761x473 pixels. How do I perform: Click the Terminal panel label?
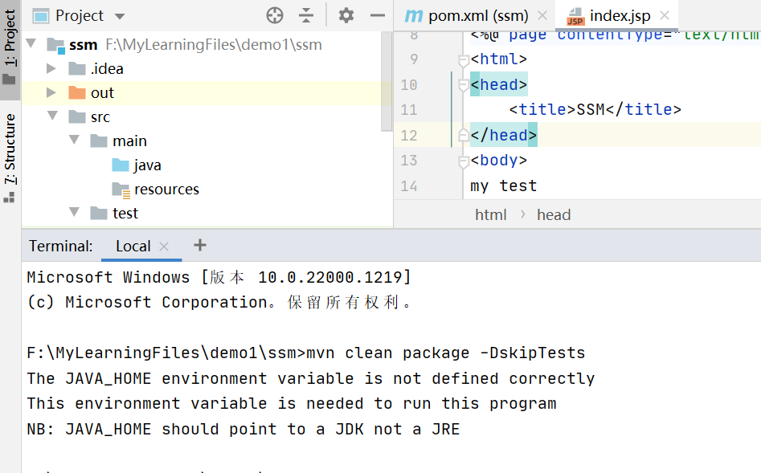60,246
